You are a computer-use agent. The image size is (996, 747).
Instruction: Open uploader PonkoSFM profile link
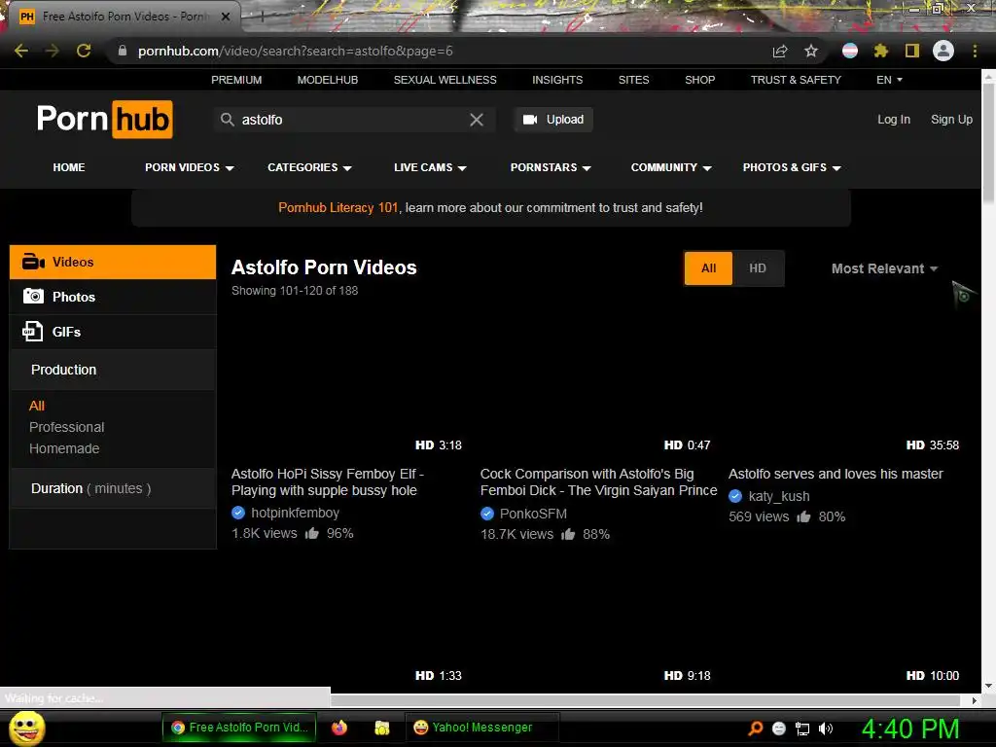(x=533, y=514)
